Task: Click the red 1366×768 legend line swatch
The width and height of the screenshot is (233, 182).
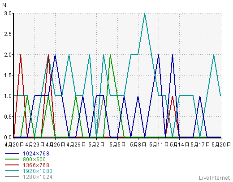Action: pos(12,165)
